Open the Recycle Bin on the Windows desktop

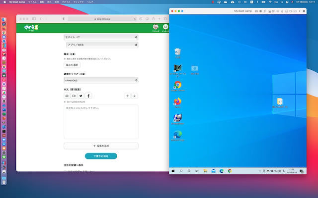pyautogui.click(x=177, y=52)
